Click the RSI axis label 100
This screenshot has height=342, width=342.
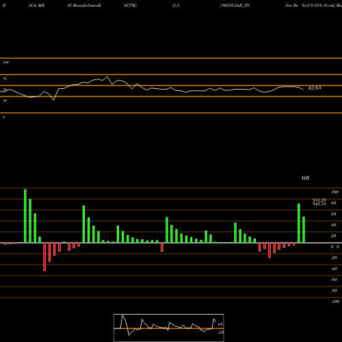click(x=5, y=62)
